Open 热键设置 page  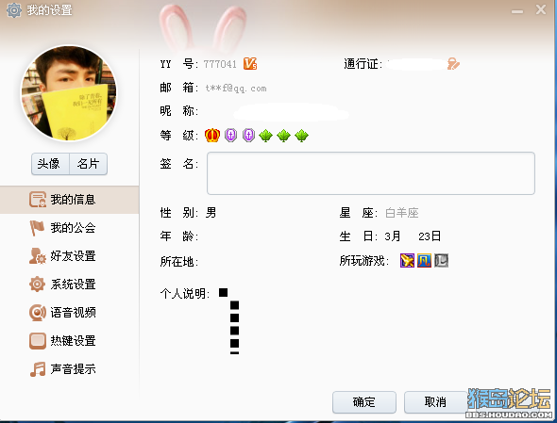pyautogui.click(x=69, y=341)
